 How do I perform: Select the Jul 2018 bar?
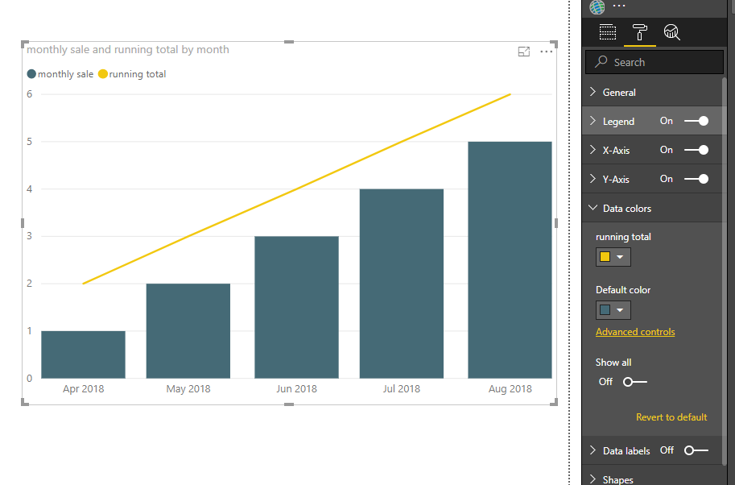point(401,284)
